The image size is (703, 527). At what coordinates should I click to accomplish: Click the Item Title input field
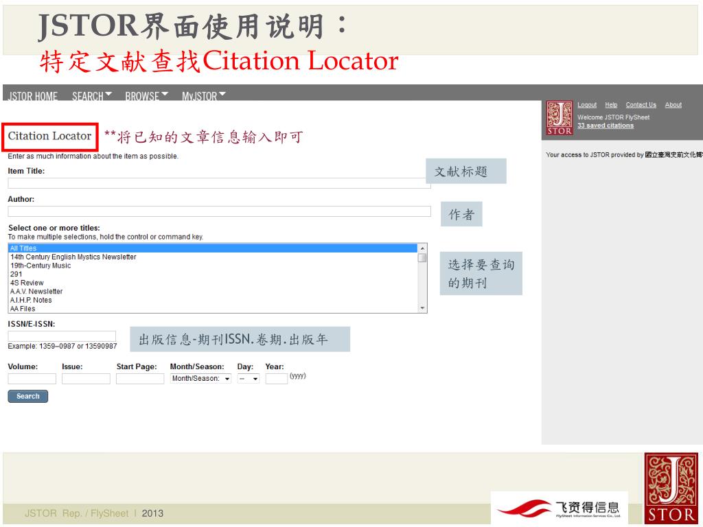tap(219, 183)
